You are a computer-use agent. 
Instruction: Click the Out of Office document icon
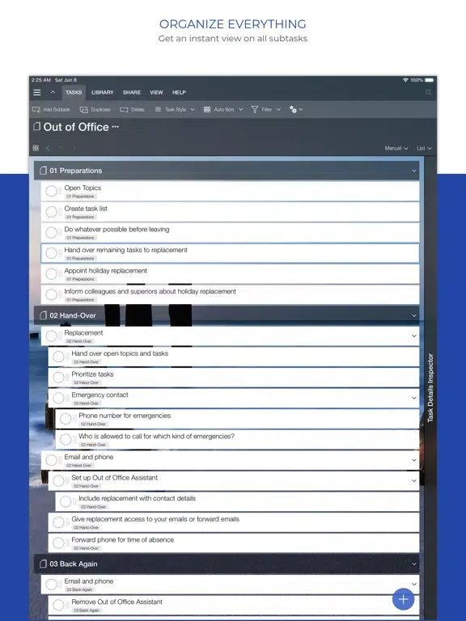coord(37,127)
